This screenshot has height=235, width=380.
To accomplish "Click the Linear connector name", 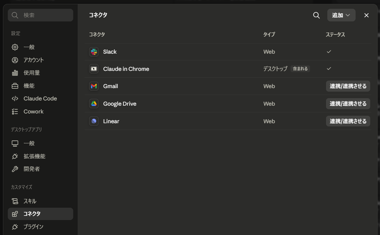I will pos(111,121).
